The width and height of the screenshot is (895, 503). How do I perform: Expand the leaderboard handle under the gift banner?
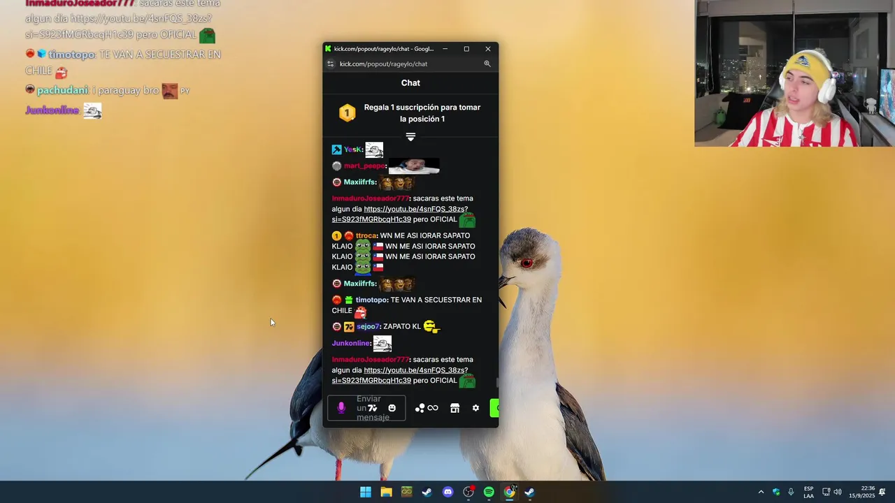click(410, 137)
